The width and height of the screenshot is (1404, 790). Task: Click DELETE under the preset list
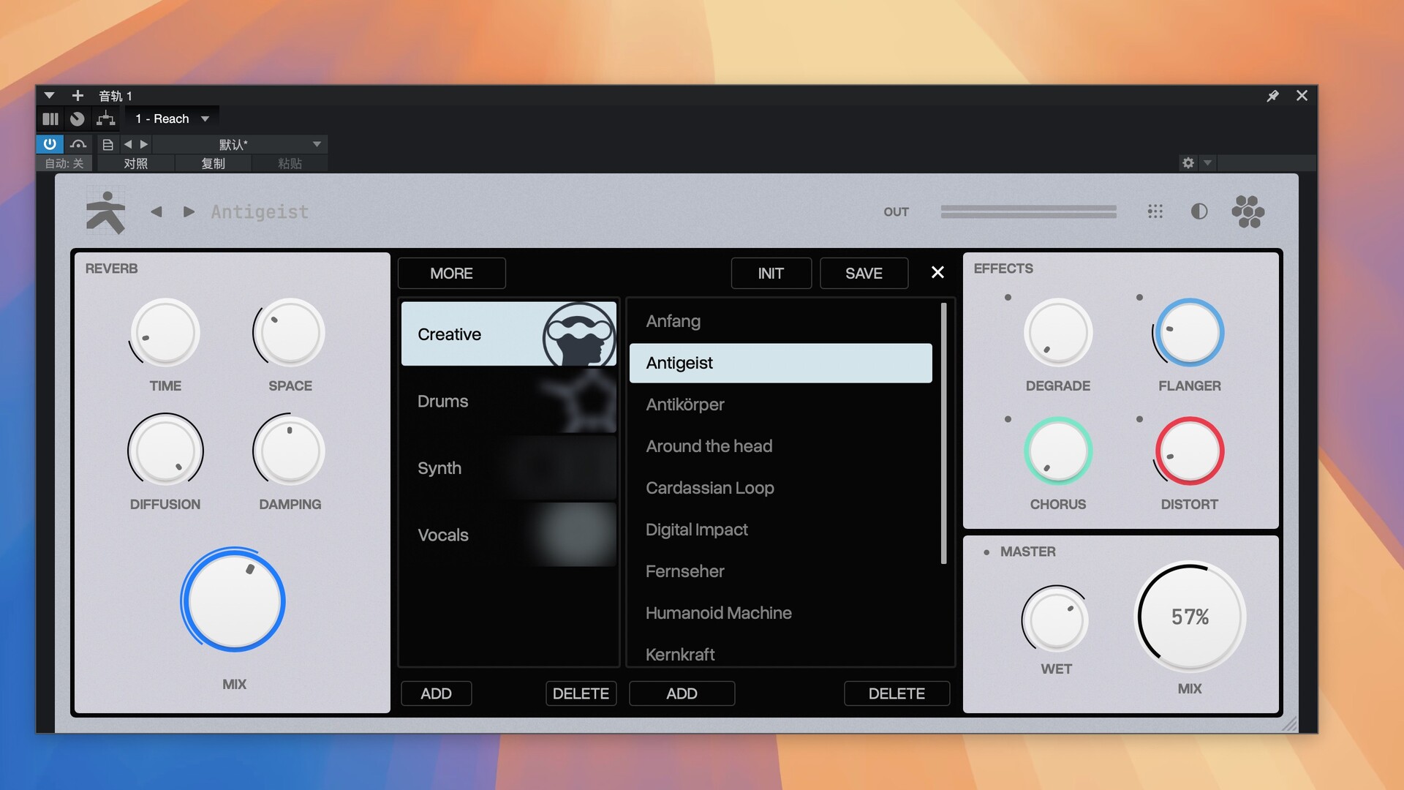897,693
